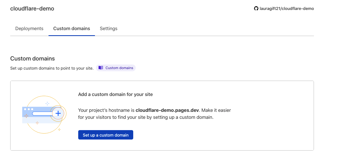
Task: Click the GitHub icon next to the repository name
Action: click(256, 8)
